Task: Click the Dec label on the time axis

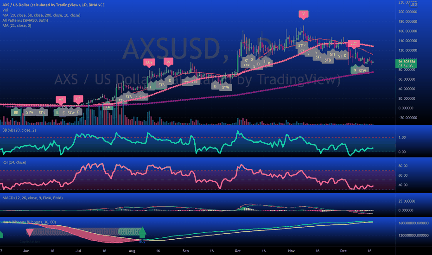Action: tap(343, 251)
